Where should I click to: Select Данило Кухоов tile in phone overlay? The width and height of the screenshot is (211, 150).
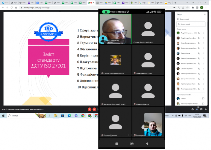click(x=148, y=91)
